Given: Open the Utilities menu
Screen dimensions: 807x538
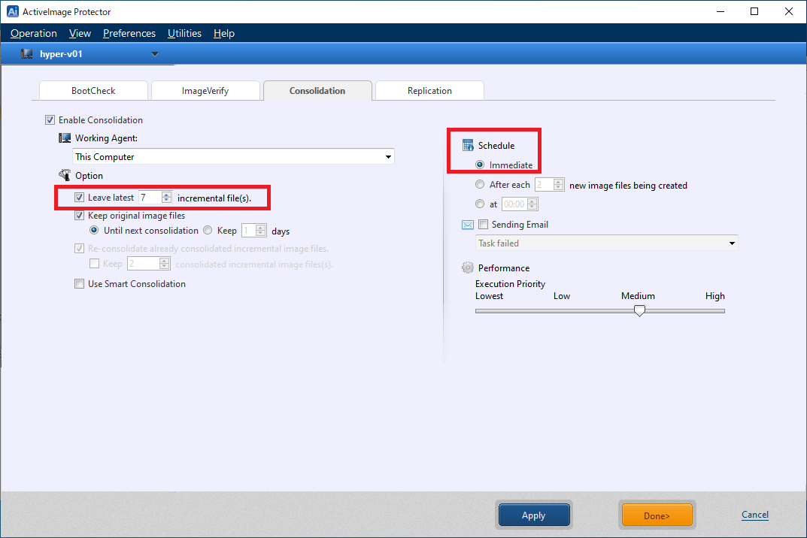Looking at the screenshot, I should click(x=184, y=33).
